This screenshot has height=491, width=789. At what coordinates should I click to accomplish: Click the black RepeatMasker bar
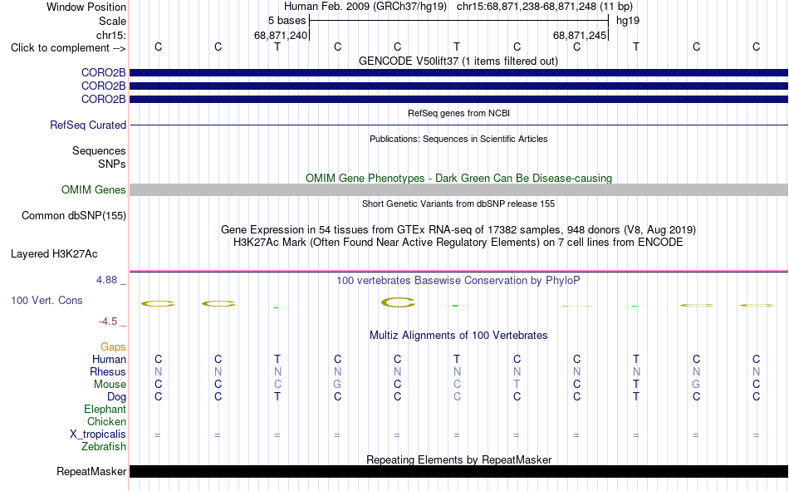[458, 471]
